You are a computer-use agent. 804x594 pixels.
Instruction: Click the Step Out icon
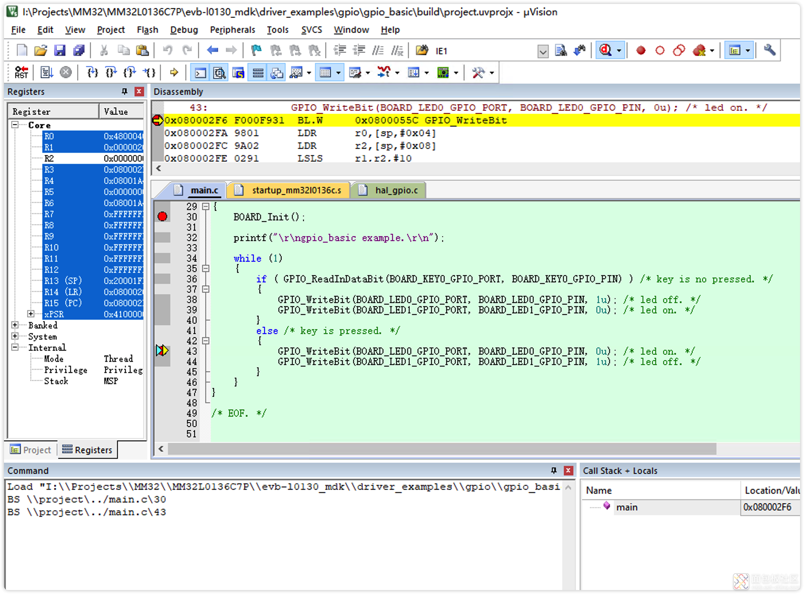[130, 73]
